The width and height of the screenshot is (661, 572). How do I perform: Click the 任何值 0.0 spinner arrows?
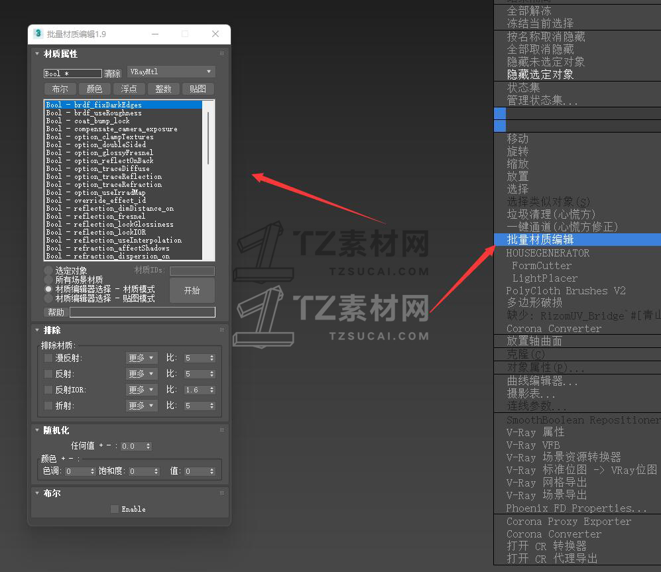tap(148, 446)
